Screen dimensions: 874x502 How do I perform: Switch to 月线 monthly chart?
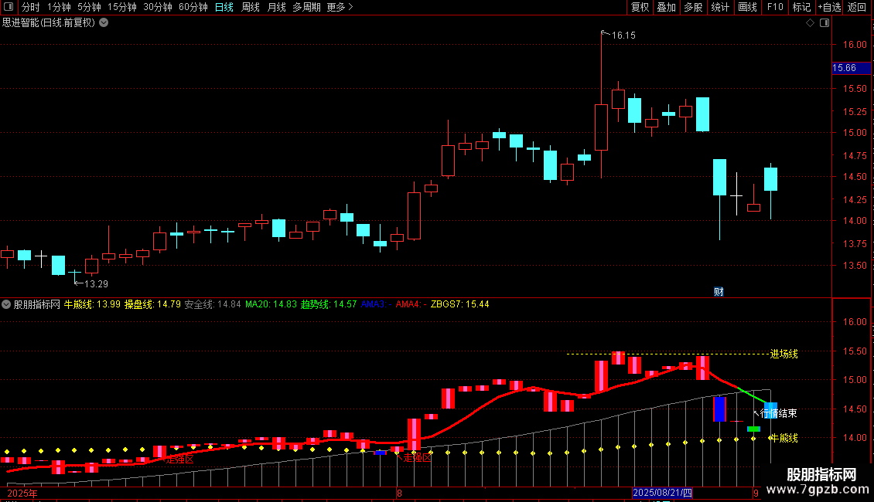(276, 7)
